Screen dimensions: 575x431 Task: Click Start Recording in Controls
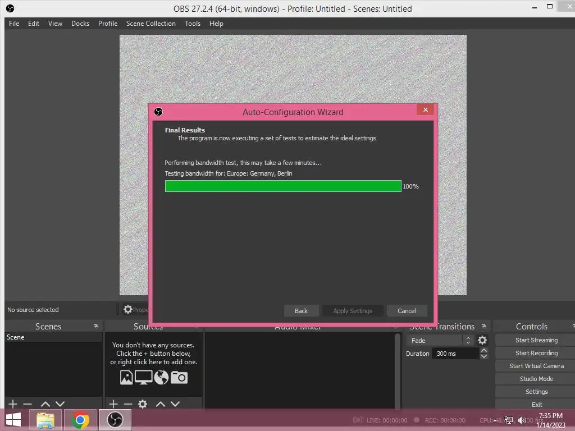[536, 353]
